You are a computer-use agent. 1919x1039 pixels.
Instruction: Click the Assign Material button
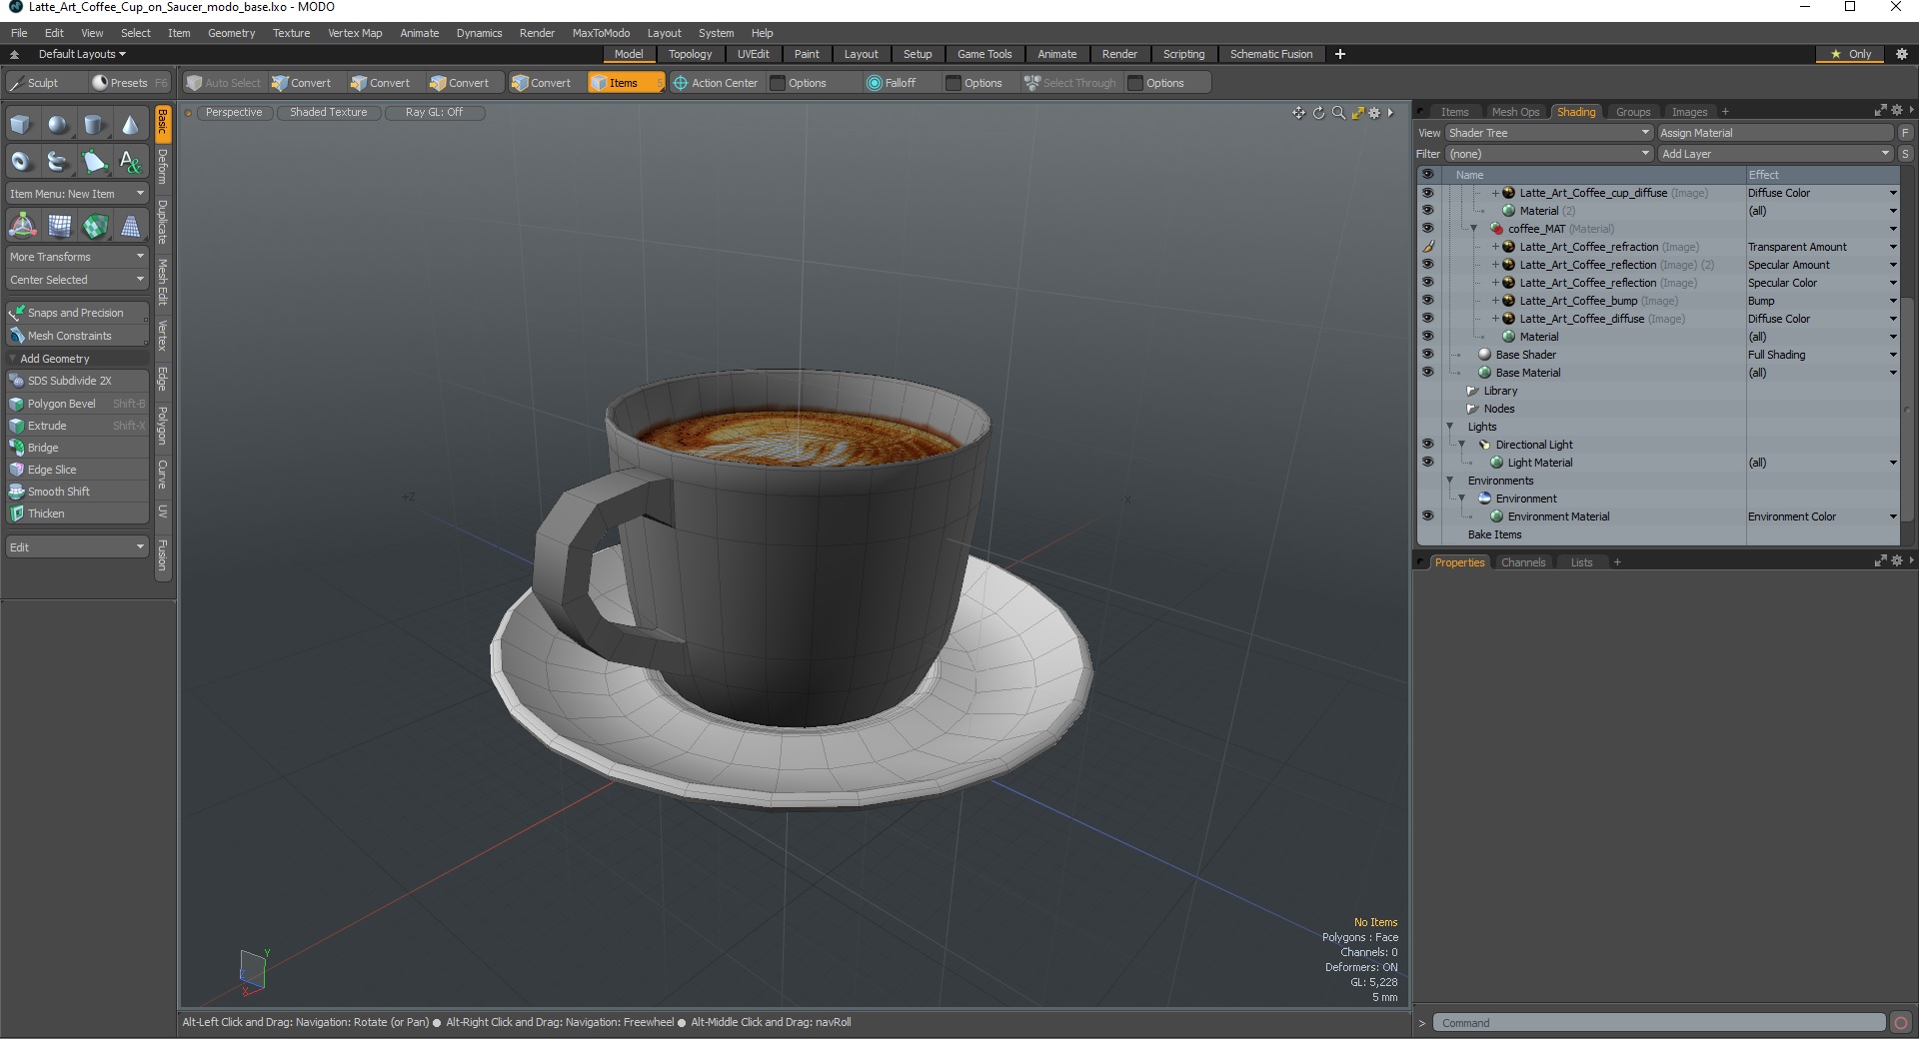(x=1775, y=133)
